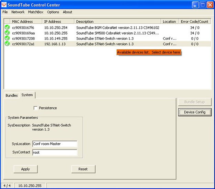
Task: Open the Options menu
Action: click(53, 12)
